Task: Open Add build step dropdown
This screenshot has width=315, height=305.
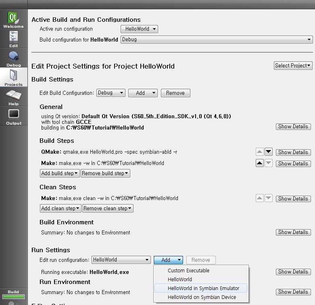Action: 60,173
